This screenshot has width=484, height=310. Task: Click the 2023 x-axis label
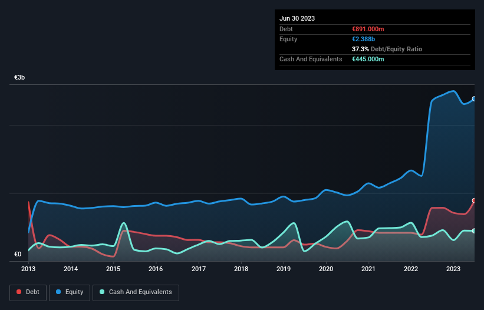point(453,269)
